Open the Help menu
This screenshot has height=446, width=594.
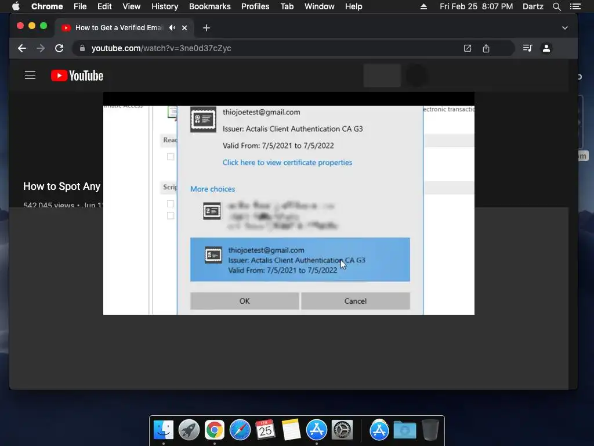[353, 6]
